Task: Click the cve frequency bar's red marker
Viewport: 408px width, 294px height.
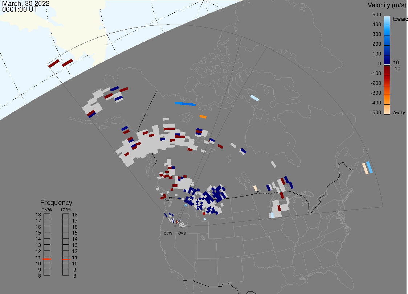Action: tap(66, 260)
